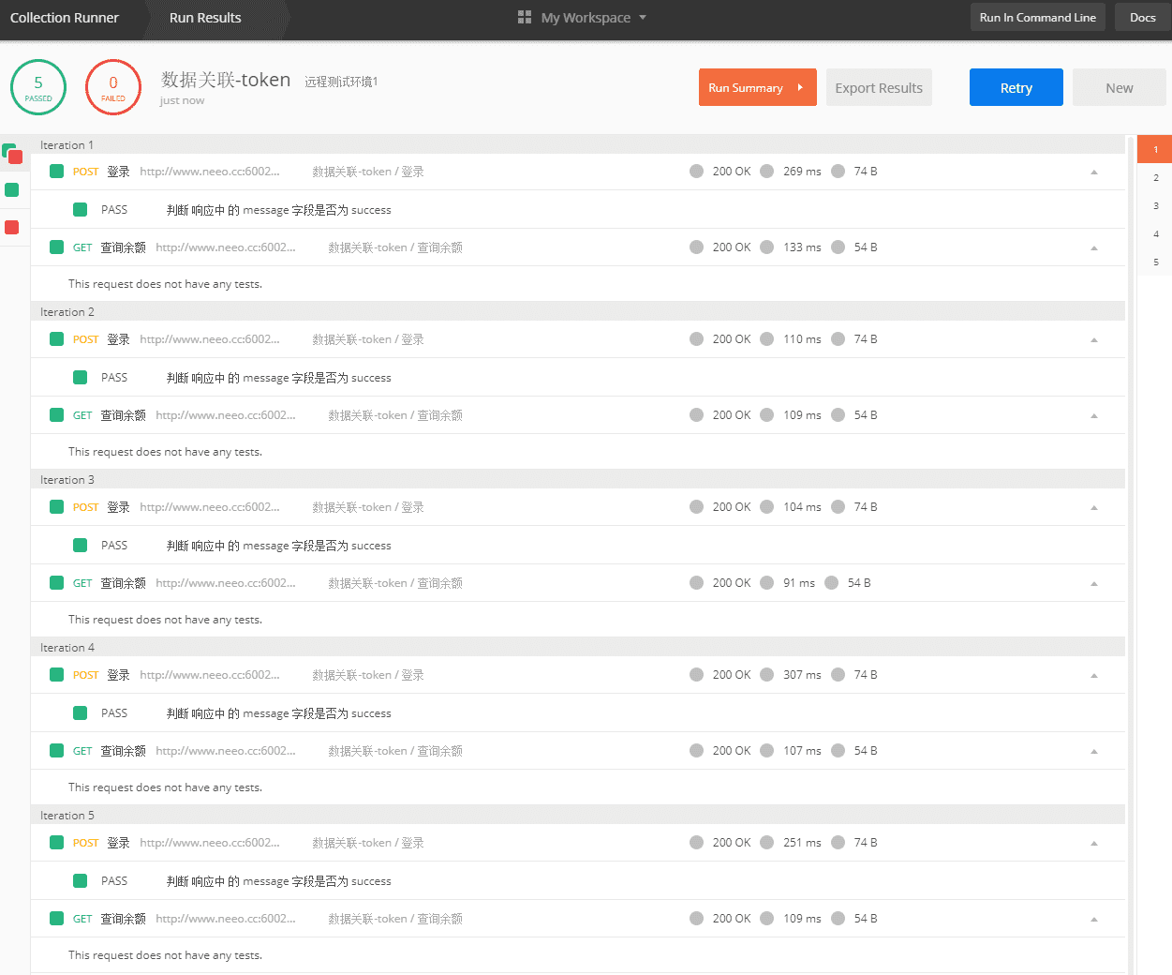
Task: Collapse Iteration 5 POST 登录 request
Action: click(1094, 843)
